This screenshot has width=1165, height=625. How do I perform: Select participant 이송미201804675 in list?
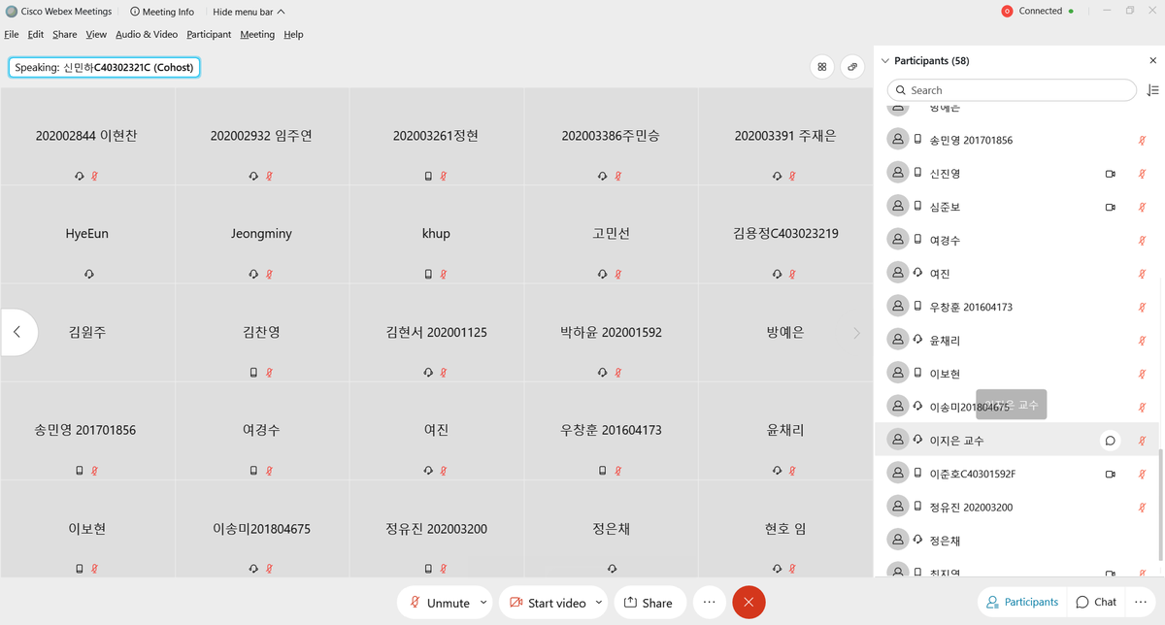(x=1016, y=407)
